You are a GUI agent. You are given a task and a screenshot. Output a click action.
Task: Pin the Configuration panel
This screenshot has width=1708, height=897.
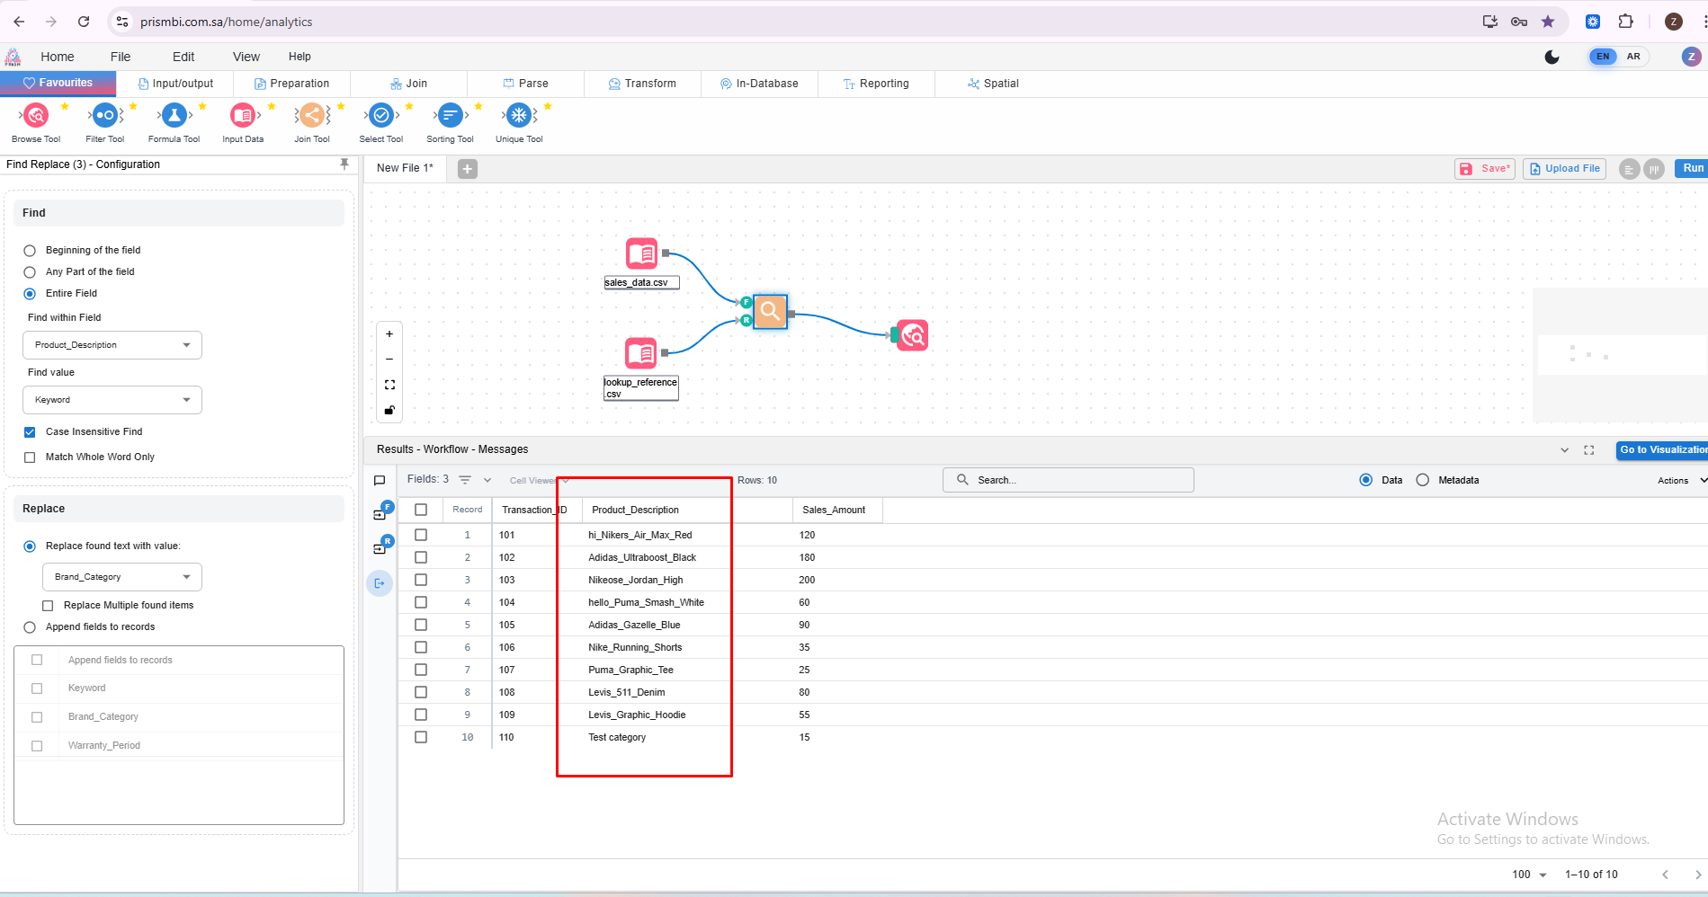coord(344,164)
